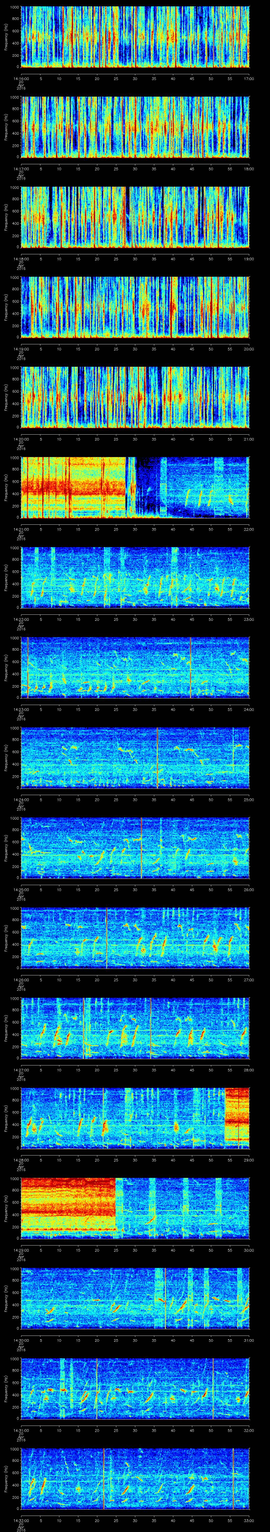Click the '14:32:00' time axis label
The image size is (270, 1532).
point(21,1520)
